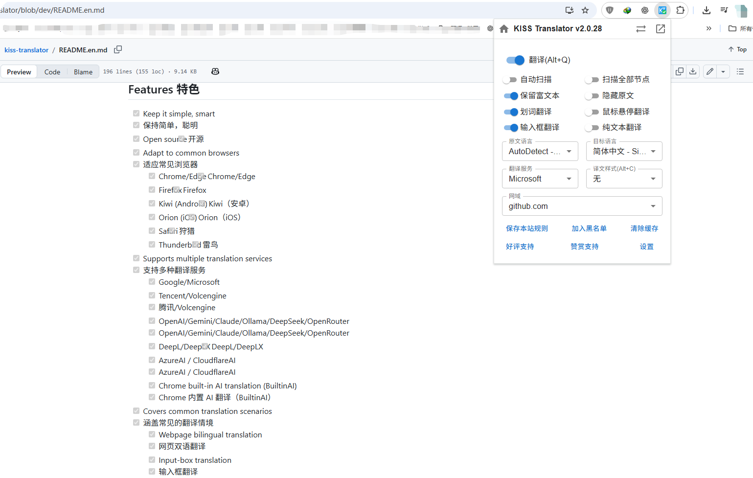Image resolution: width=753 pixels, height=478 pixels.
Task: Click the 'KISS Translator v2.0.28' title
Action: click(x=558, y=28)
